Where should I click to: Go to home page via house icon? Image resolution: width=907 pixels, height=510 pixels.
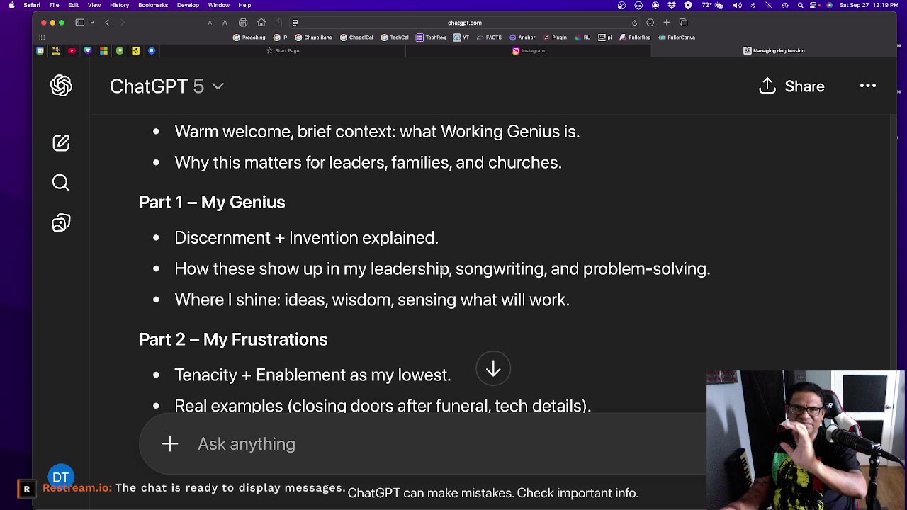[261, 23]
